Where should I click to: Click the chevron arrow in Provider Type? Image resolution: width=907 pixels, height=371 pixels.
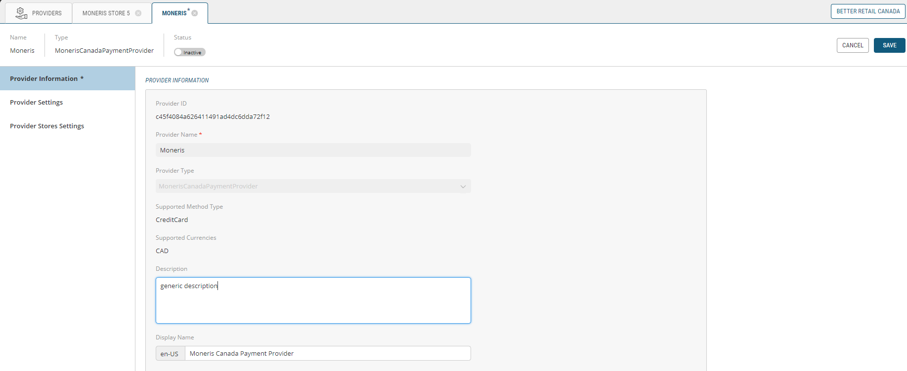463,186
